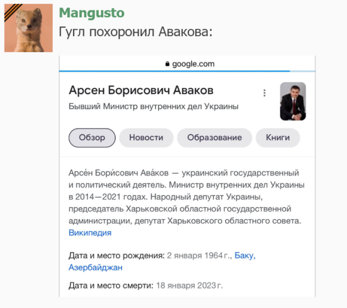Open the Mangusto username profile
Screen dimensions: 347x308
[91, 13]
